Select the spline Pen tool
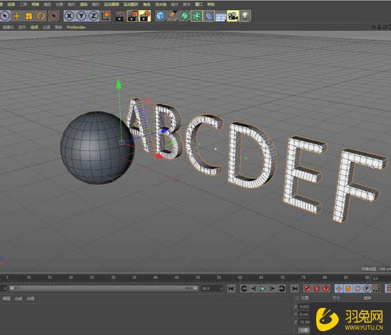This screenshot has width=391, height=335. (172, 16)
